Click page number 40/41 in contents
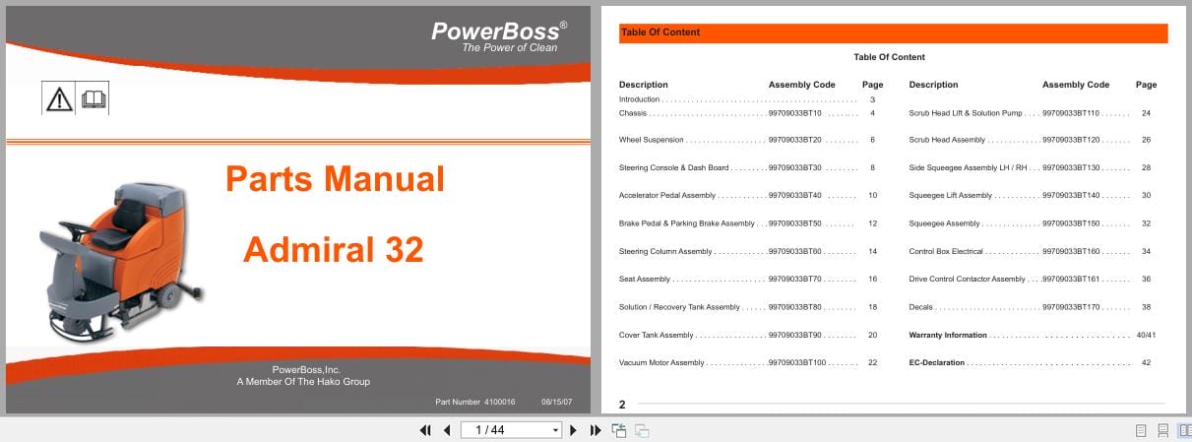 1146,336
